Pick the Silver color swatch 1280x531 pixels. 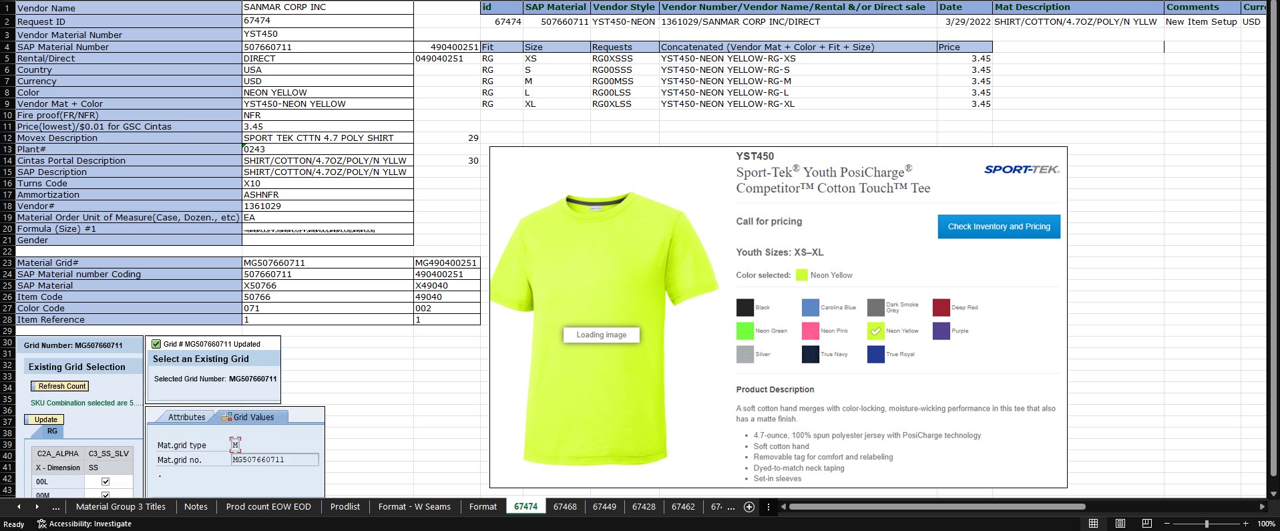(x=744, y=354)
